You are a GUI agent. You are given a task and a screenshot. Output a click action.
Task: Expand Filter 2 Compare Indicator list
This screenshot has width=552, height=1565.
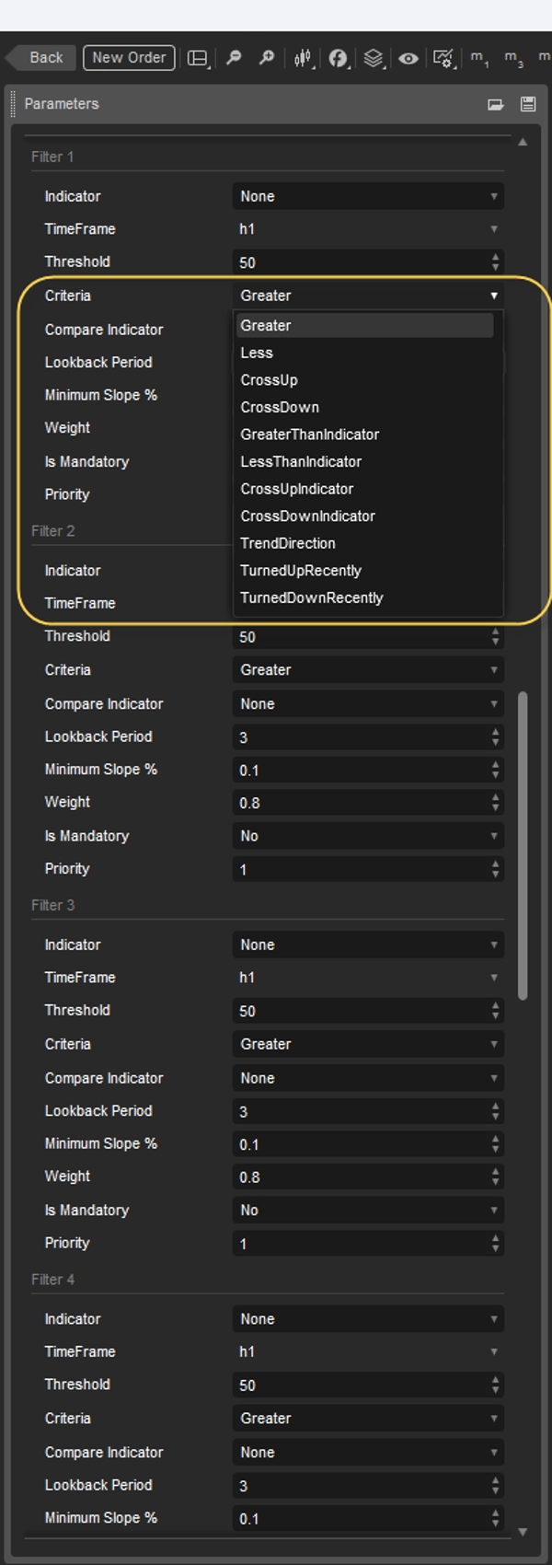[367, 703]
